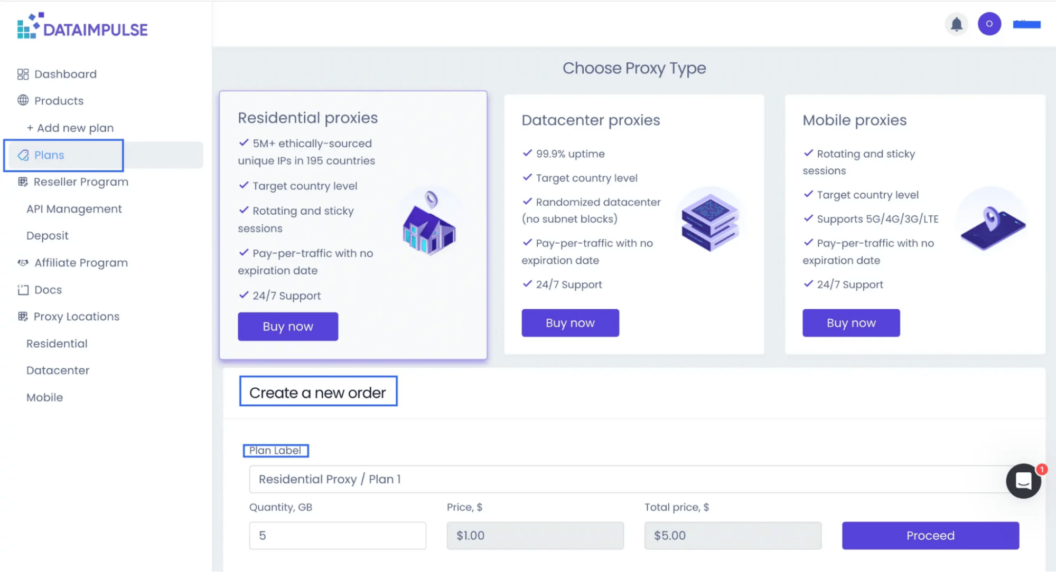Open the user avatar icon
The height and width of the screenshot is (572, 1056).
(989, 24)
